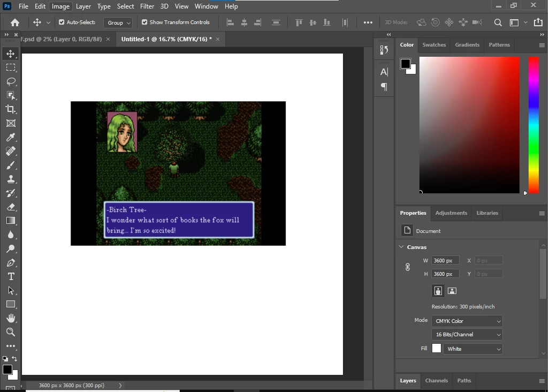
Task: Align top edges in options bar
Action: point(299,22)
